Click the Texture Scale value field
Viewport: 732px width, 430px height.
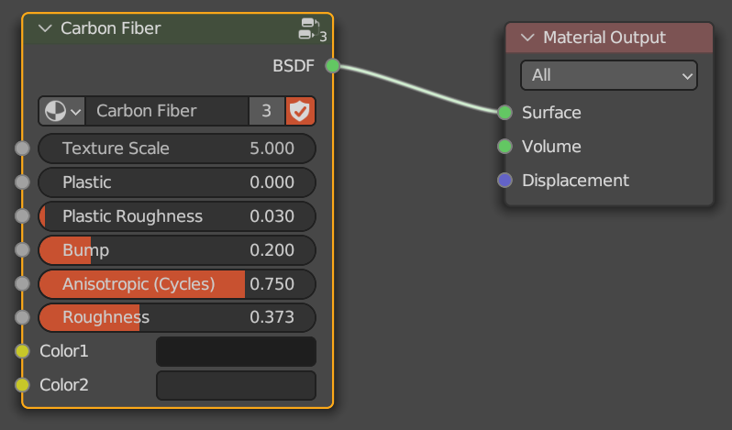[177, 149]
